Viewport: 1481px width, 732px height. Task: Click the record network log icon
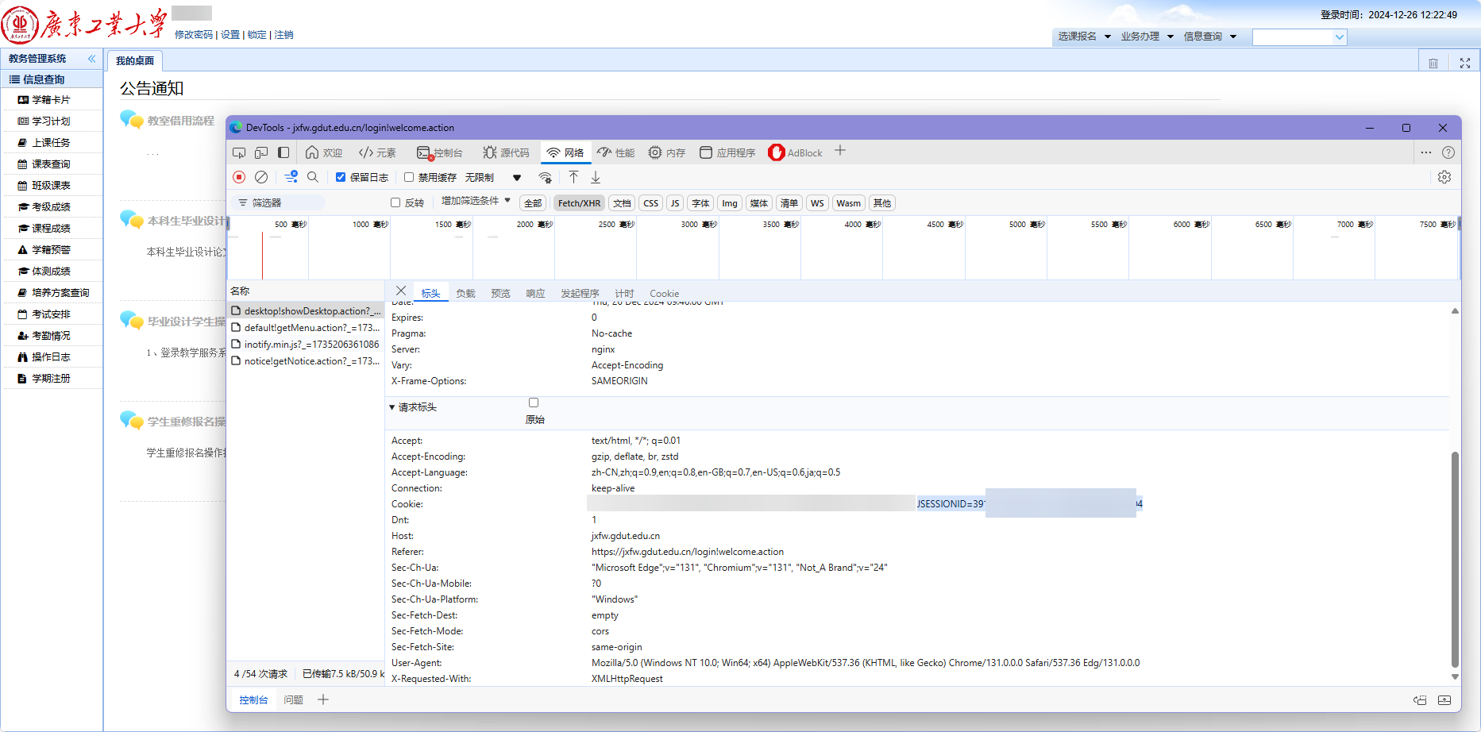point(239,177)
